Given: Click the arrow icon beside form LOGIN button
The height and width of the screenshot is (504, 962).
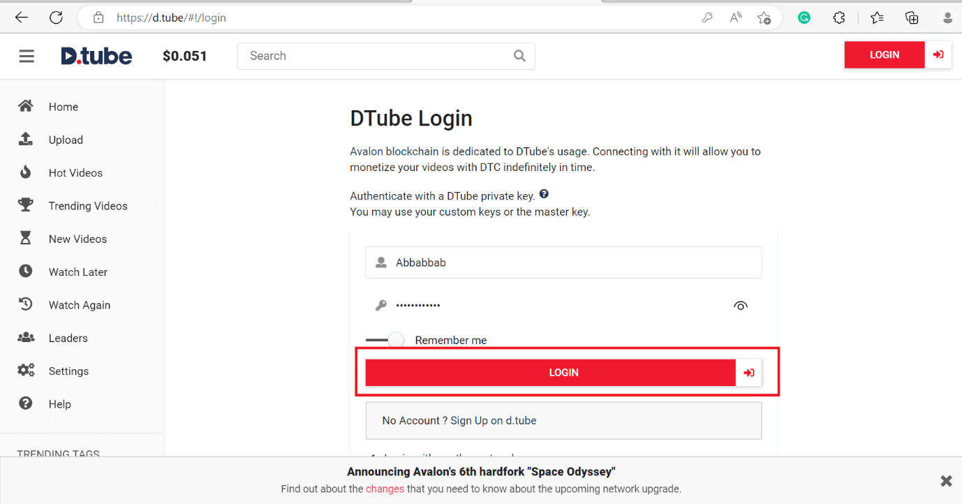Looking at the screenshot, I should click(749, 373).
